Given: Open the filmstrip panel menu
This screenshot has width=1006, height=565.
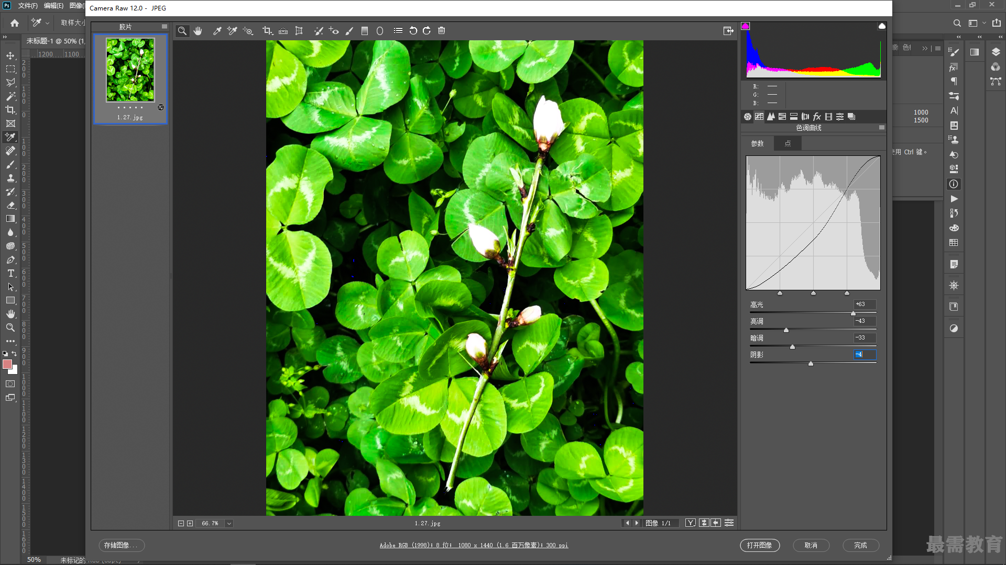Looking at the screenshot, I should 165,27.
